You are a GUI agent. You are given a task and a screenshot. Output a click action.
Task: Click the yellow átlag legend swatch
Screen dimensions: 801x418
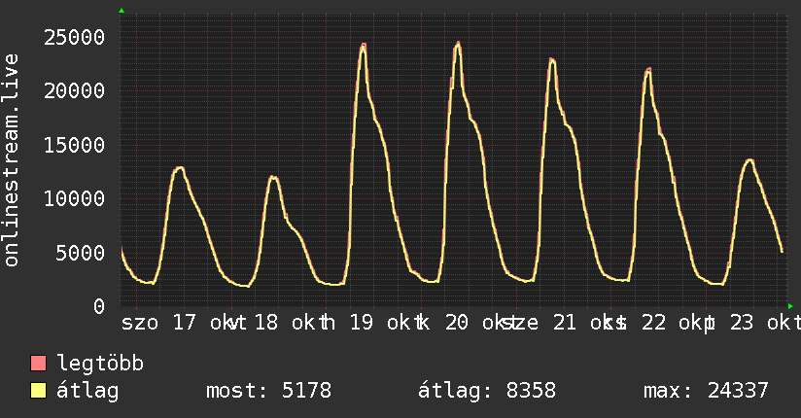click(x=38, y=391)
